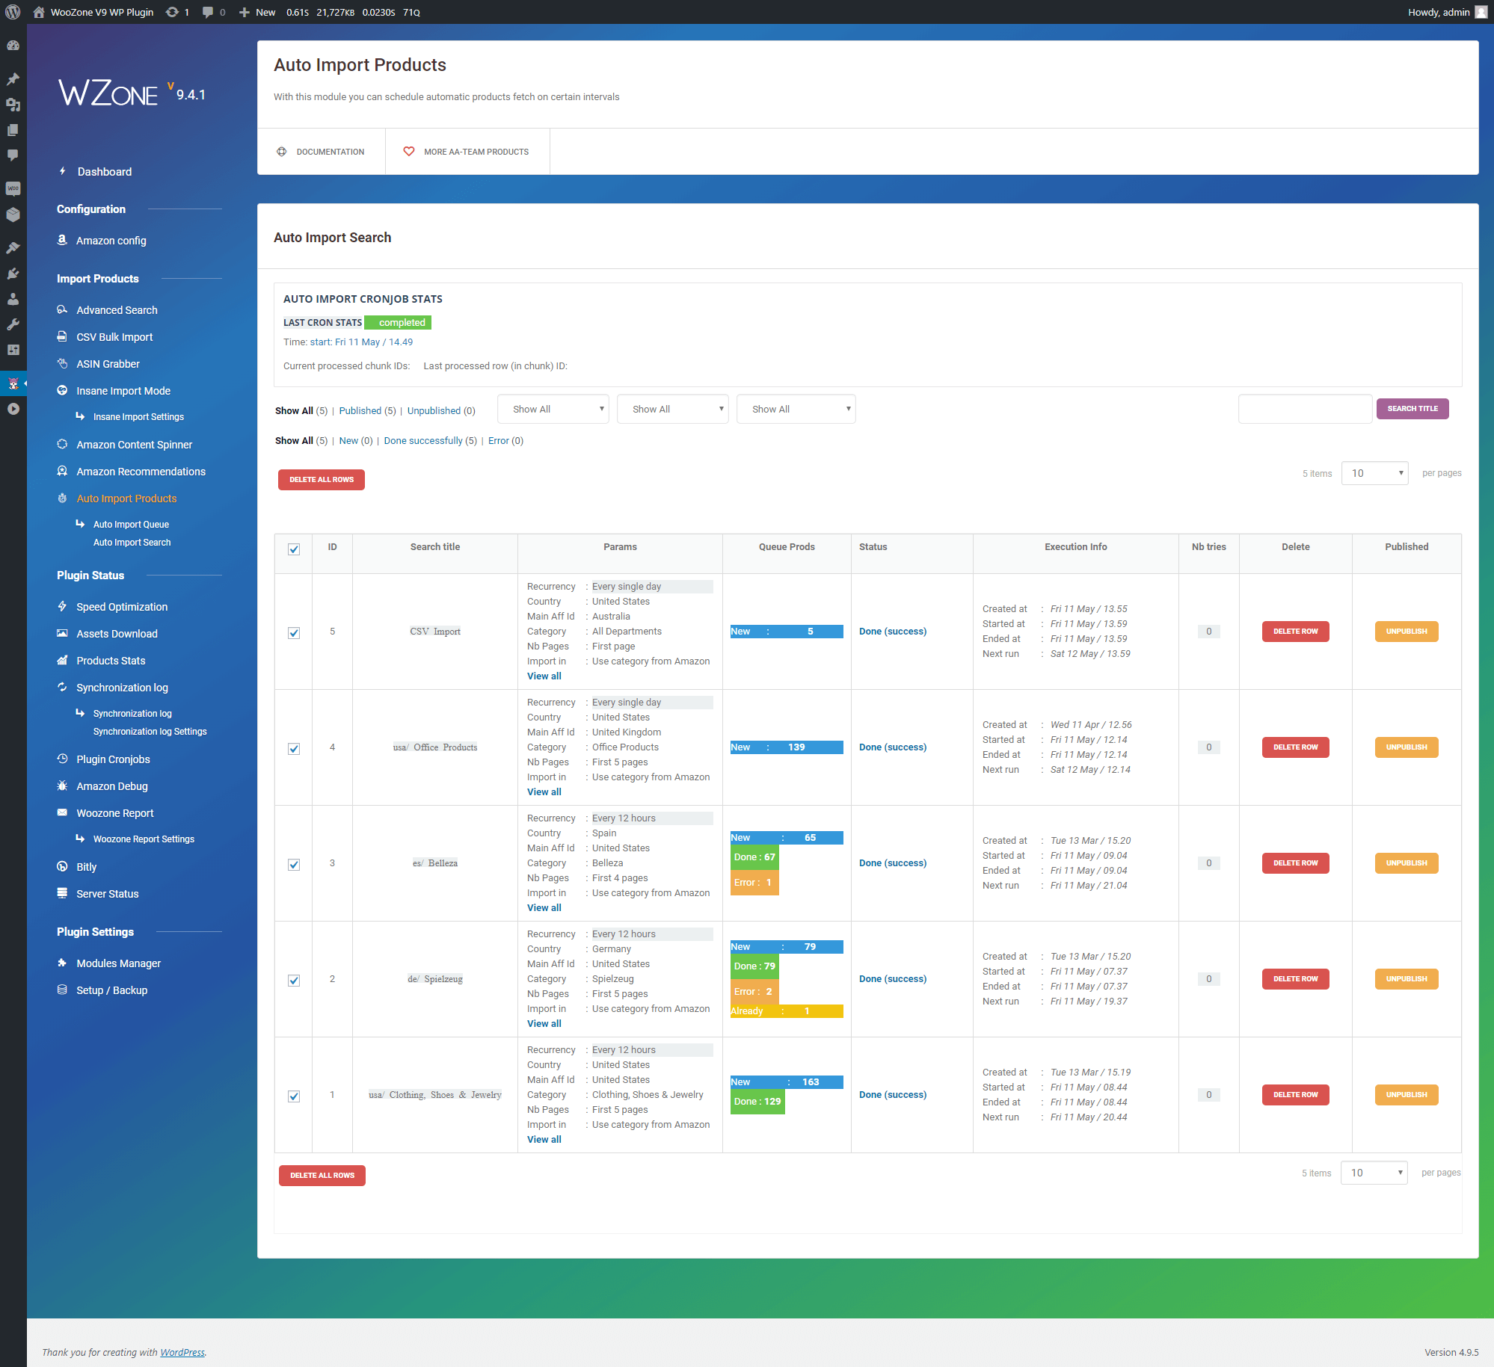
Task: Click the updates refresh icon in admin bar
Action: 172,12
